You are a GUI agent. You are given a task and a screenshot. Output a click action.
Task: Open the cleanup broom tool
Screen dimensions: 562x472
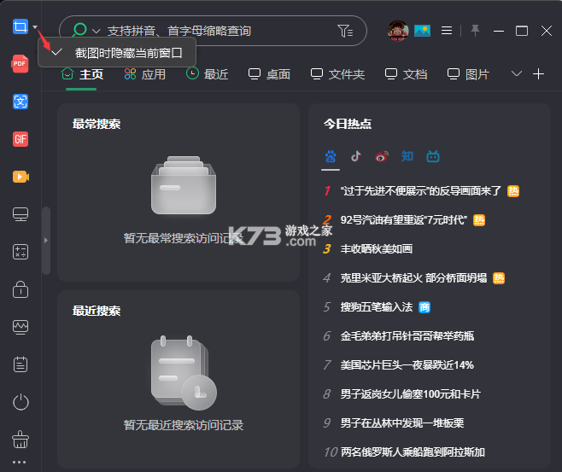(x=20, y=440)
